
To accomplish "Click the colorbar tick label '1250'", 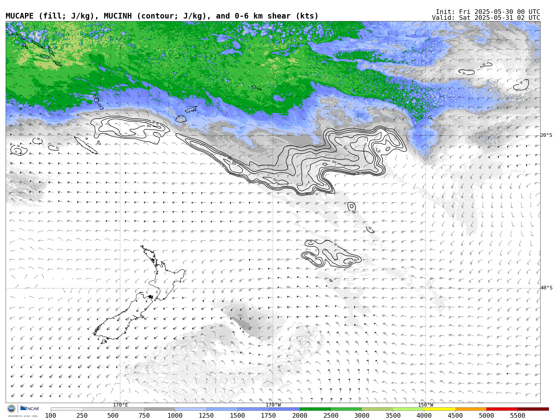I will tap(206, 416).
